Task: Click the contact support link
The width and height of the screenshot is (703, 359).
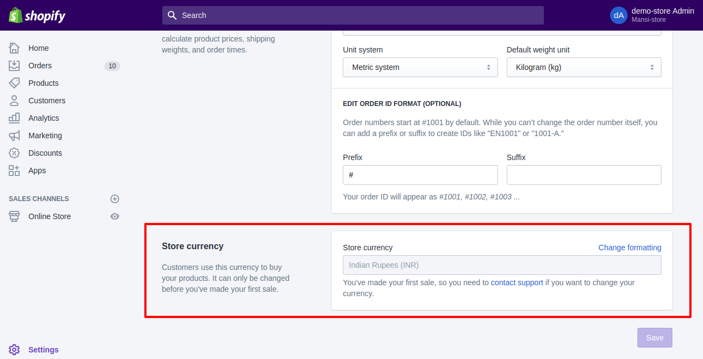Action: [517, 283]
